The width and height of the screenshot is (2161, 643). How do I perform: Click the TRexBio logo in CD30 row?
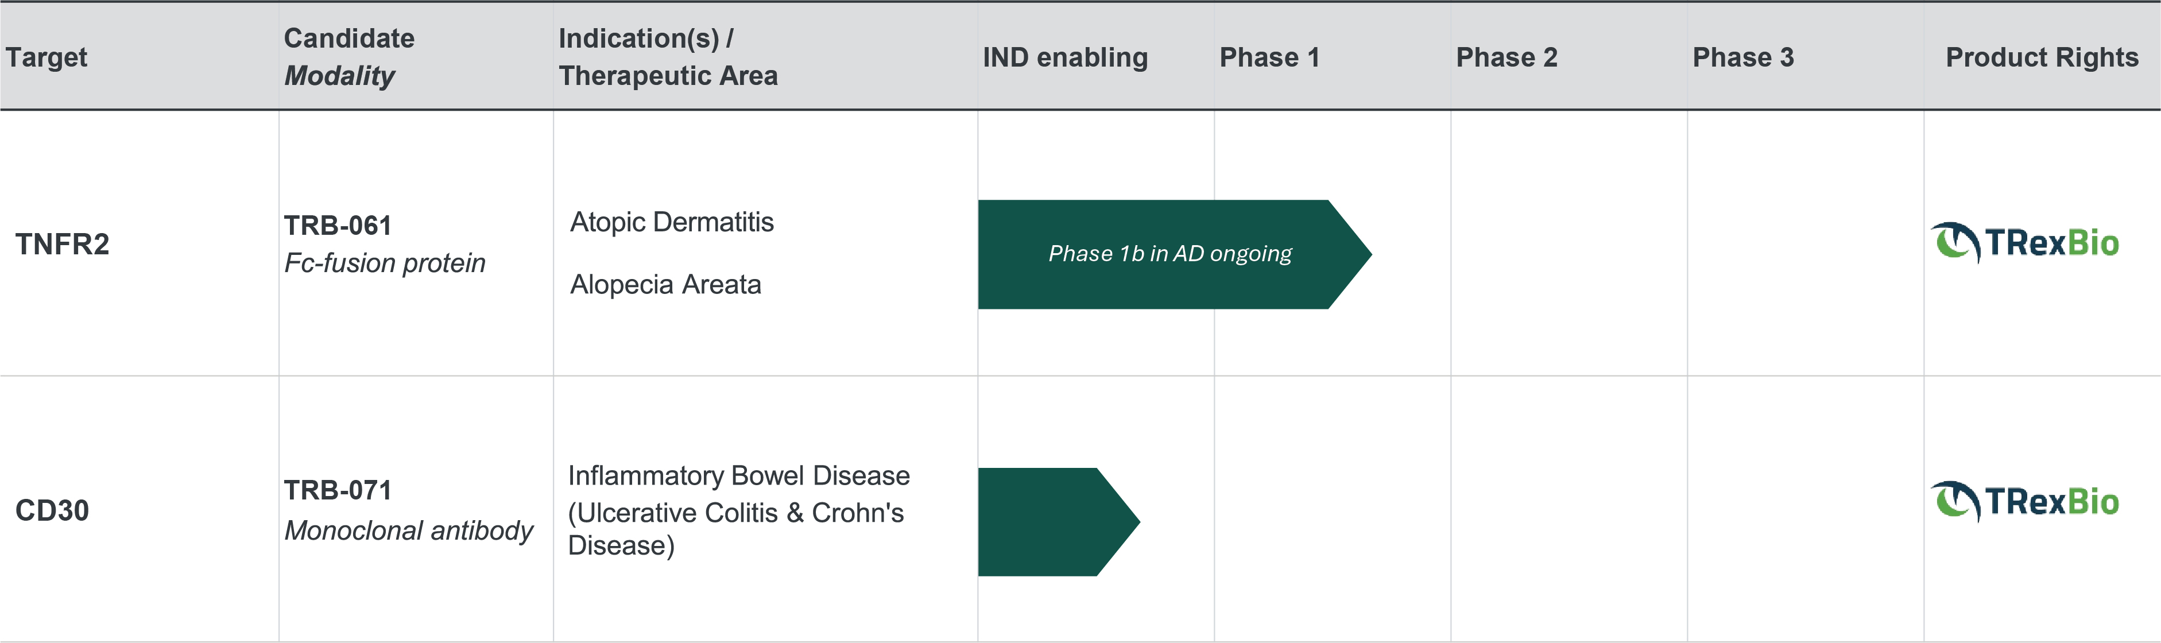(2024, 501)
